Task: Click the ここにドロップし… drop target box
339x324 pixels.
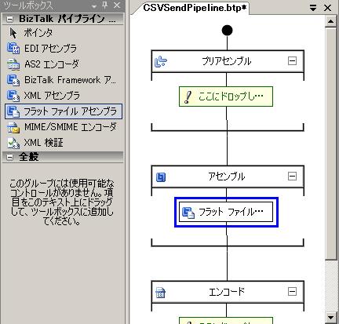Action: 226,96
